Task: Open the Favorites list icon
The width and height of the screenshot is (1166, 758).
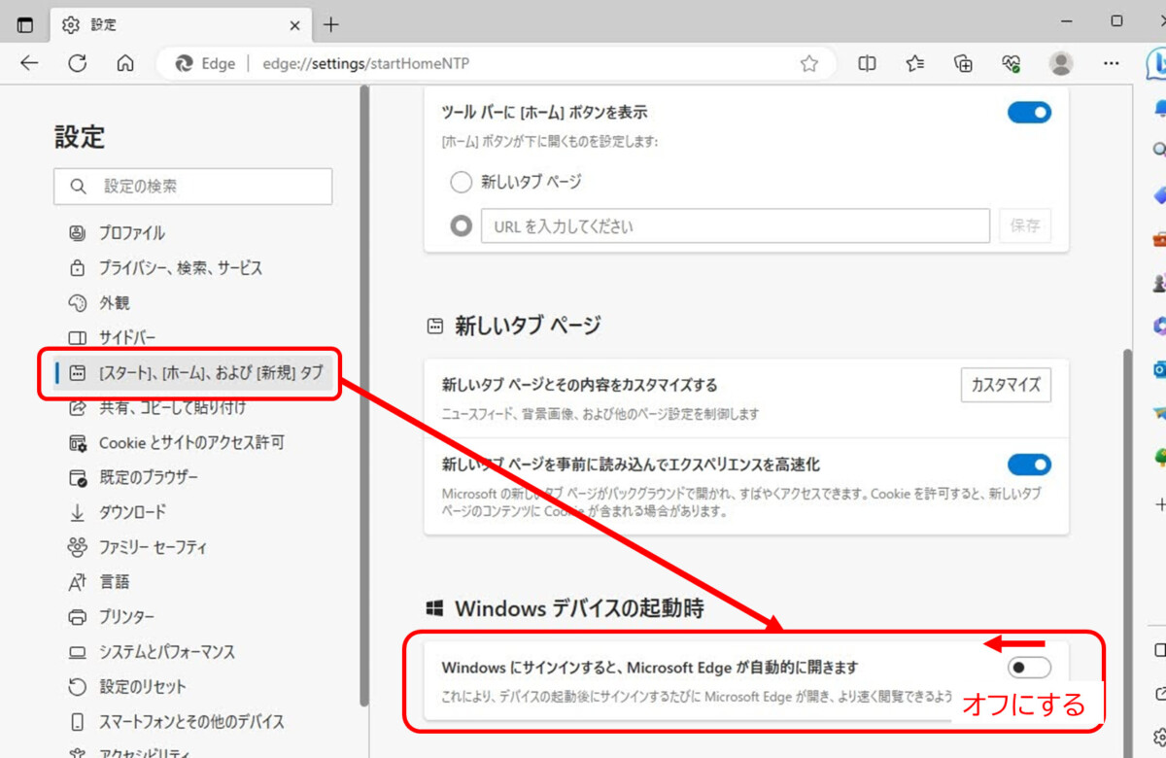Action: (914, 63)
